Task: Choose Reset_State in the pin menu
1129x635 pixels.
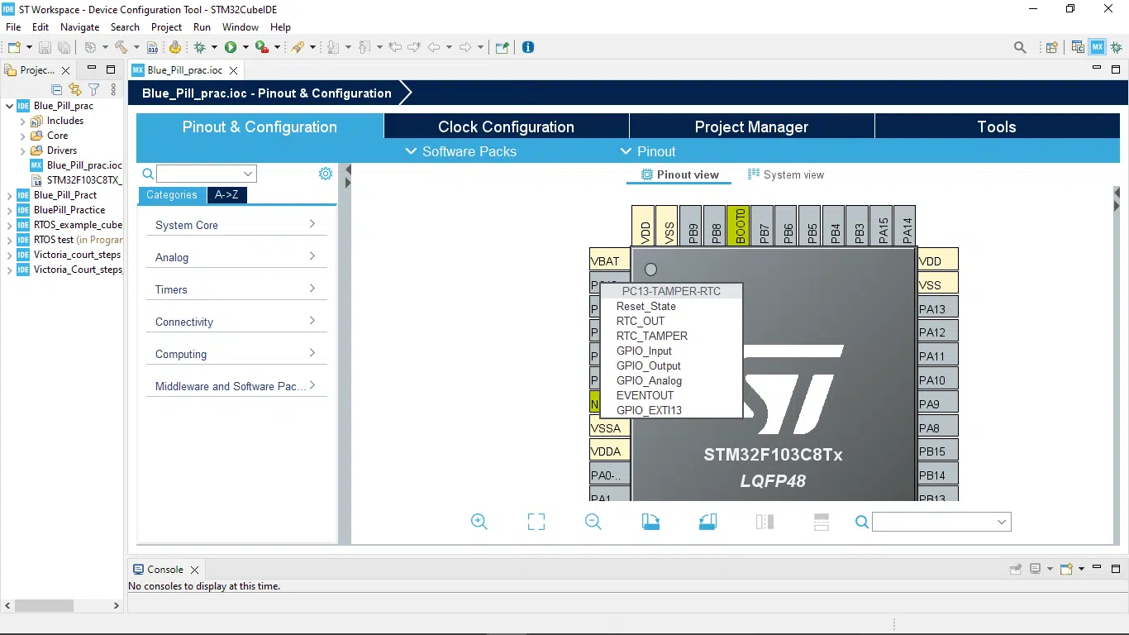Action: tap(646, 306)
